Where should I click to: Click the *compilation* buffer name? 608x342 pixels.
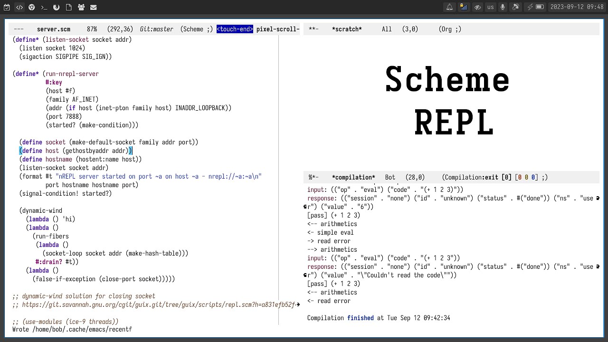click(353, 178)
